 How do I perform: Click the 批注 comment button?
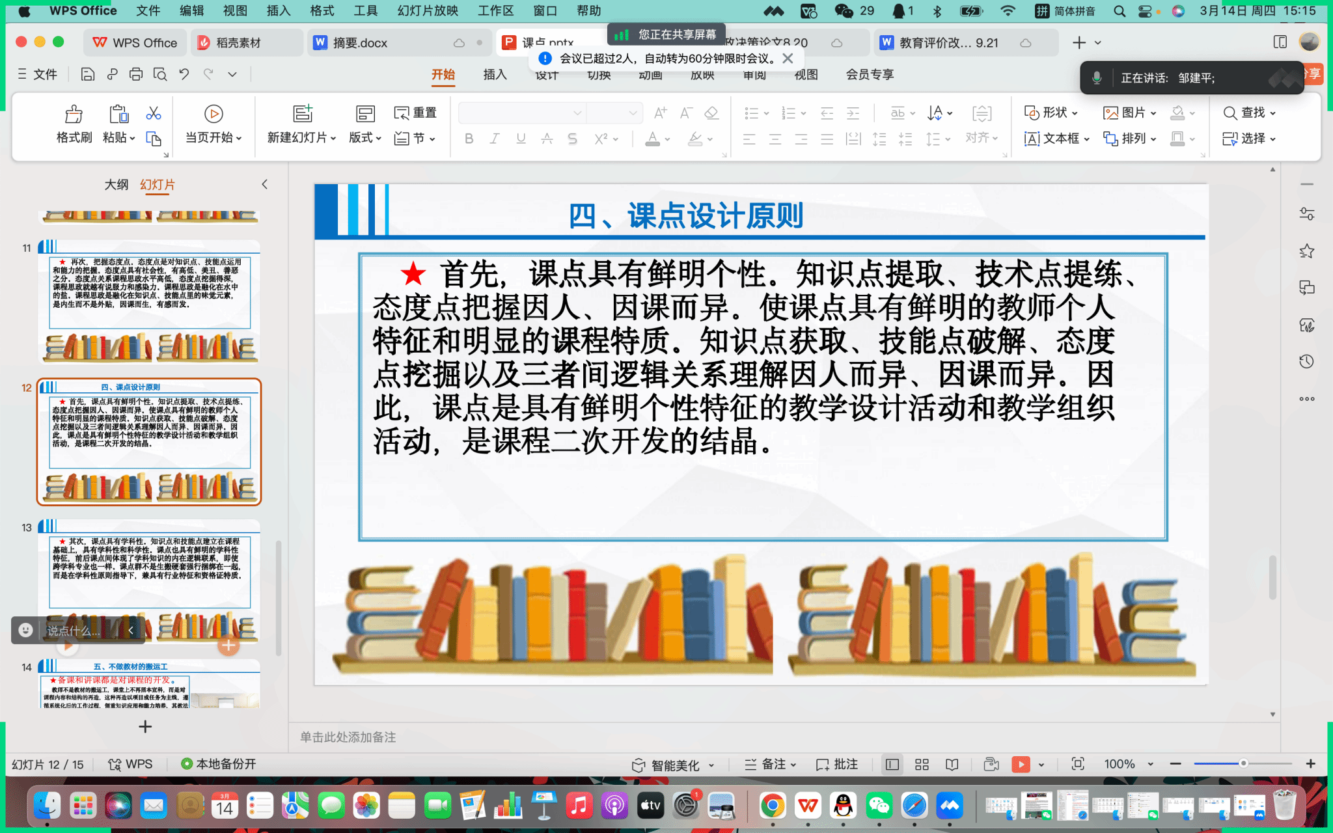click(x=837, y=764)
